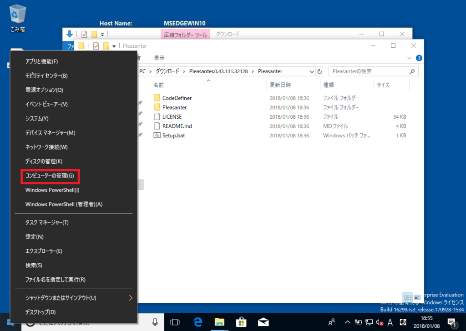
Task: Click the Windows Start button
Action: 10,323
